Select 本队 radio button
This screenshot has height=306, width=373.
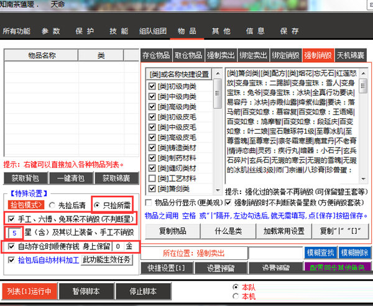tap(236, 287)
